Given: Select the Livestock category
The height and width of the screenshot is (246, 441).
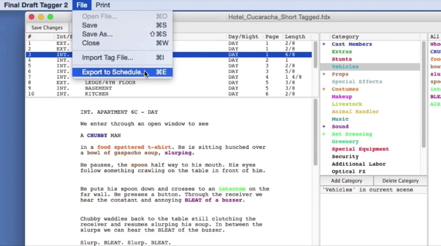Looking at the screenshot, I should coord(347,104).
